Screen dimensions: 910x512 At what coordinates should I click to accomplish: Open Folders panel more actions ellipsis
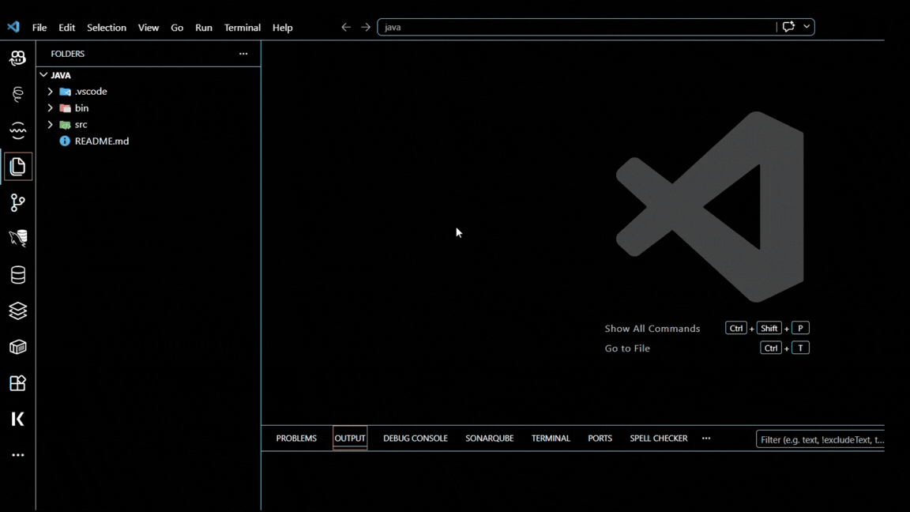(x=243, y=54)
